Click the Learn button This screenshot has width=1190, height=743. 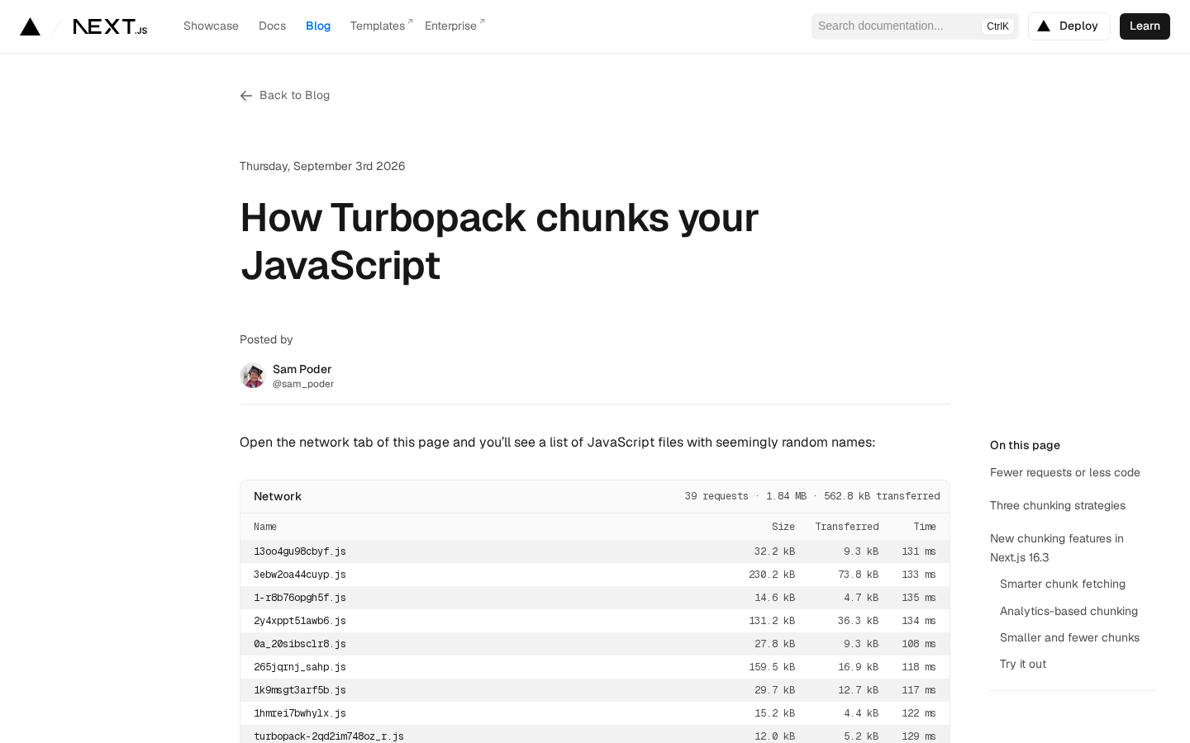tap(1145, 26)
